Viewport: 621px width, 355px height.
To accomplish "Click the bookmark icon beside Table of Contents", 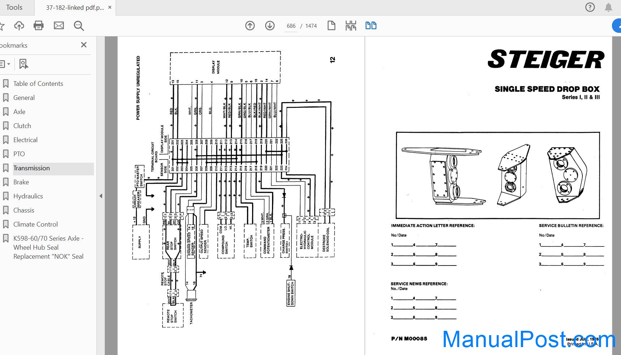I will 6,84.
